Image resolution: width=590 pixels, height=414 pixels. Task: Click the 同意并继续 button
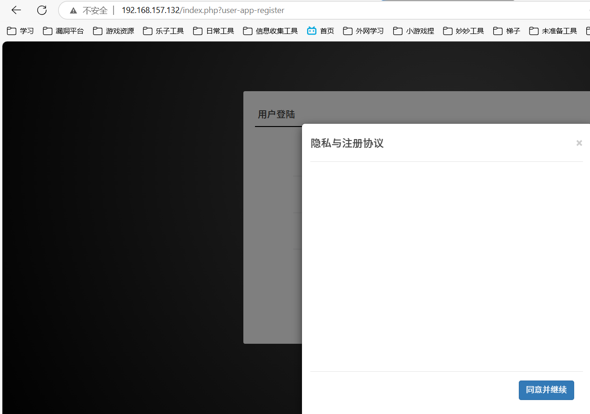tap(546, 390)
